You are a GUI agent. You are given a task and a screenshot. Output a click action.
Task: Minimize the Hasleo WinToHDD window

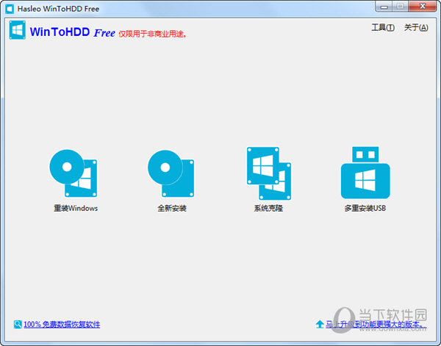point(384,7)
